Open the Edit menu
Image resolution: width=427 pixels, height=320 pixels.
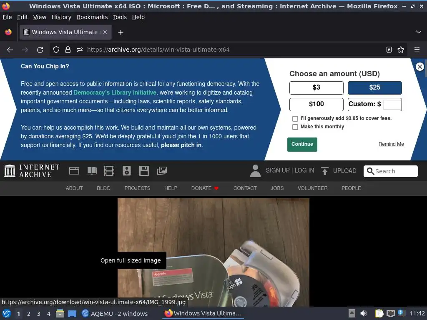click(23, 17)
